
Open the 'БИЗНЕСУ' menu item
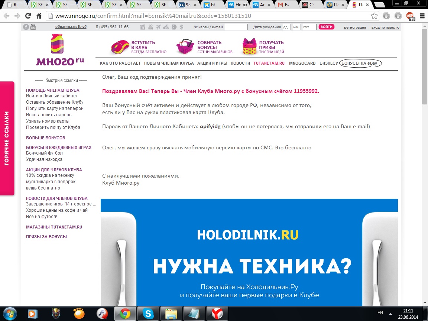329,63
